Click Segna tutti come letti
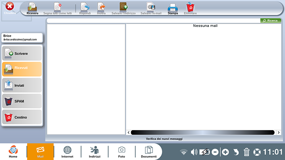 [x=57, y=8]
